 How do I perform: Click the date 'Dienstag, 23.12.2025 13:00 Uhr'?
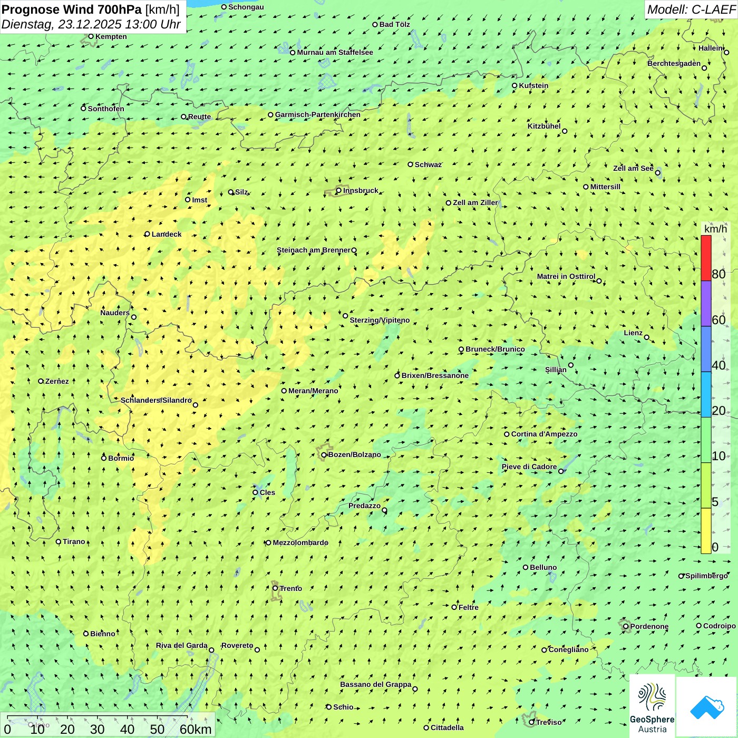click(91, 24)
